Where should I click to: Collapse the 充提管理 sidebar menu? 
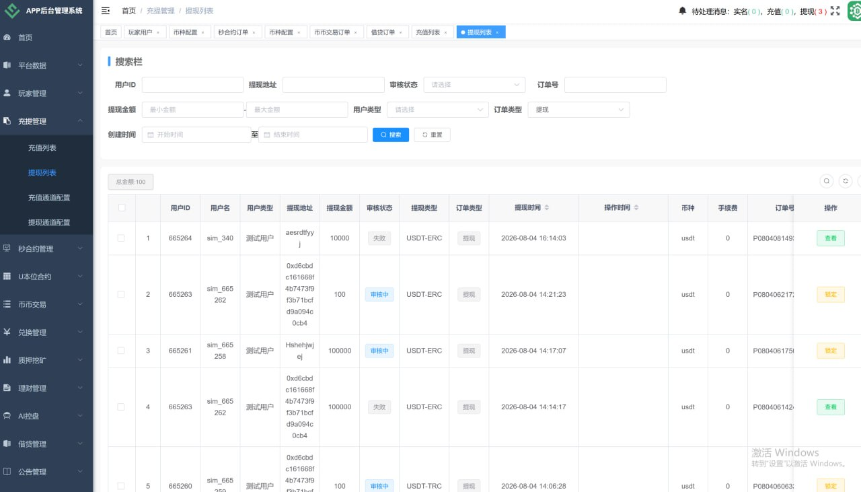[x=46, y=121]
